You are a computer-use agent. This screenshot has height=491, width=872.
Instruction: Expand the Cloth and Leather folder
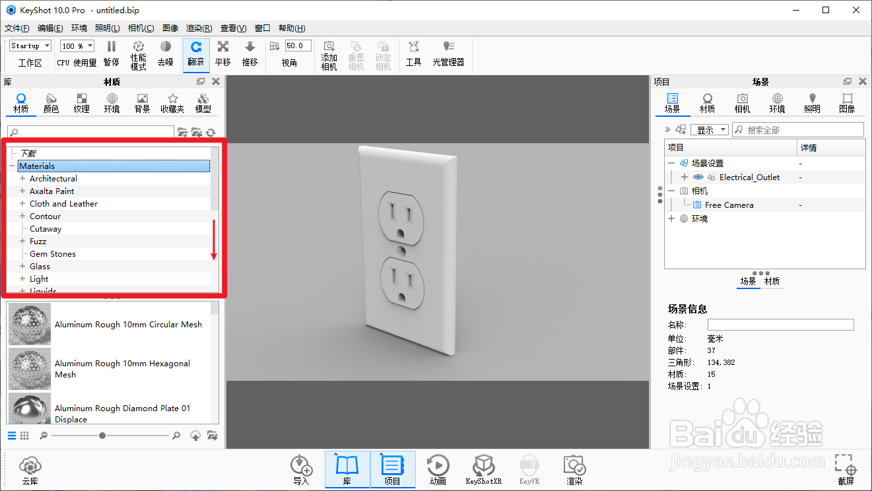pos(22,204)
